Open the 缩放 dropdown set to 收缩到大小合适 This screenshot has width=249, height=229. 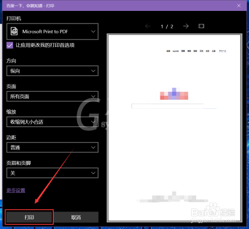pyautogui.click(x=52, y=122)
